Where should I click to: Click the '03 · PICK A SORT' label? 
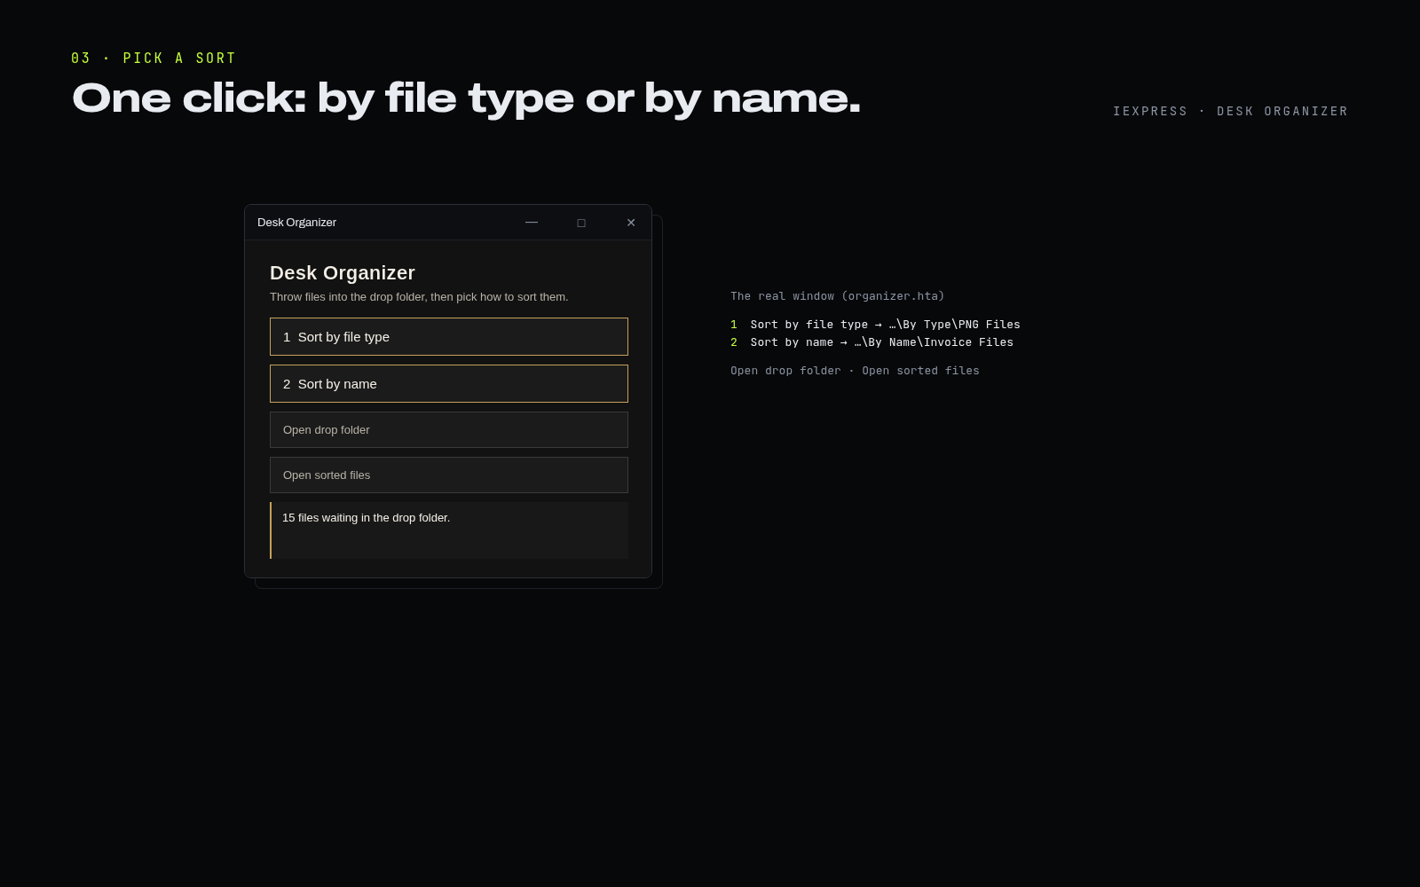(x=154, y=58)
